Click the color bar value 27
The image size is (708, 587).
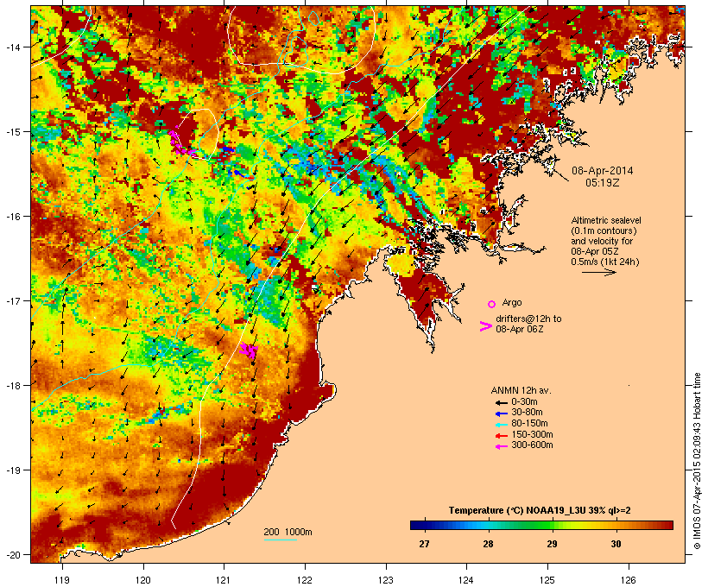click(x=424, y=544)
